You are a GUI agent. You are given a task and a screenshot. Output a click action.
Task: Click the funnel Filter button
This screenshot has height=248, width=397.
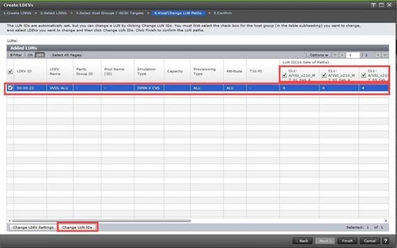click(x=16, y=55)
